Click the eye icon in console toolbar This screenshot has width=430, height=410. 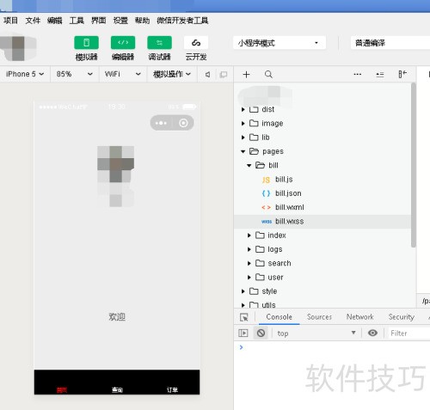pyautogui.click(x=372, y=333)
